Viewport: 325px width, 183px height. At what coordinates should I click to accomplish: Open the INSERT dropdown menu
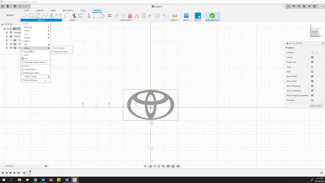(x=186, y=20)
